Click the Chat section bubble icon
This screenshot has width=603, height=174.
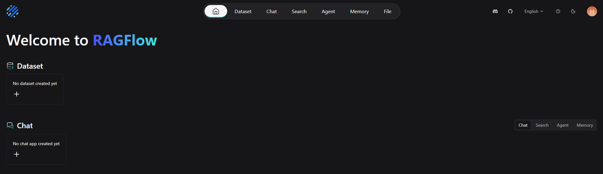[10, 125]
